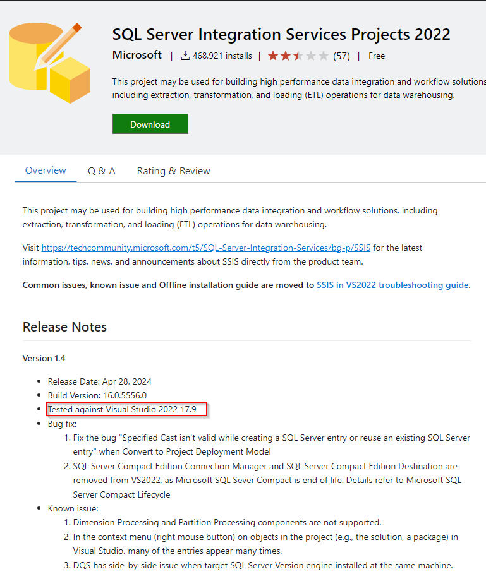Click the Free price label
This screenshot has width=486, height=574.
pos(377,56)
